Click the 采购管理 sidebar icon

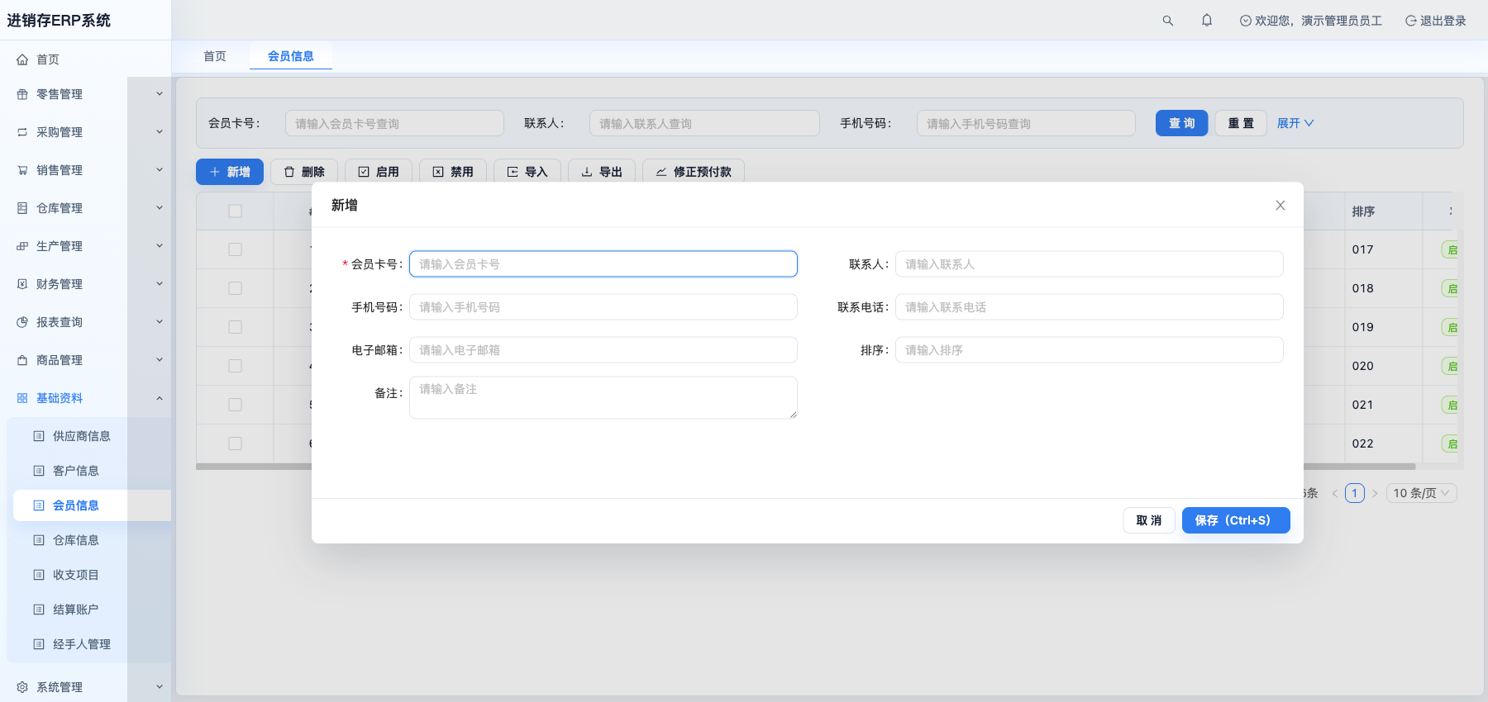(22, 132)
